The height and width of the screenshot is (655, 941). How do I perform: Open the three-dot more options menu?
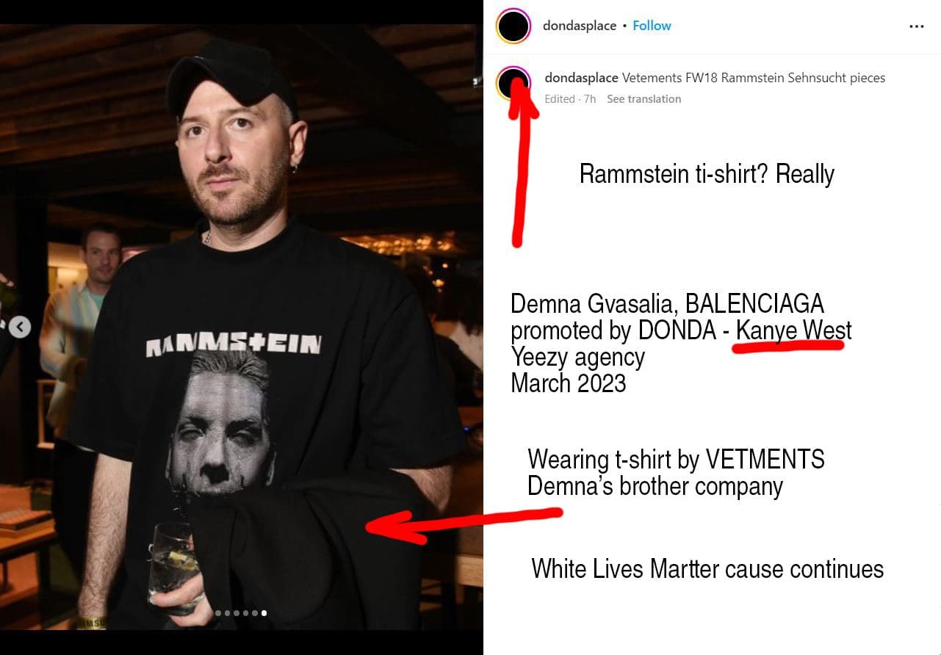(x=916, y=26)
